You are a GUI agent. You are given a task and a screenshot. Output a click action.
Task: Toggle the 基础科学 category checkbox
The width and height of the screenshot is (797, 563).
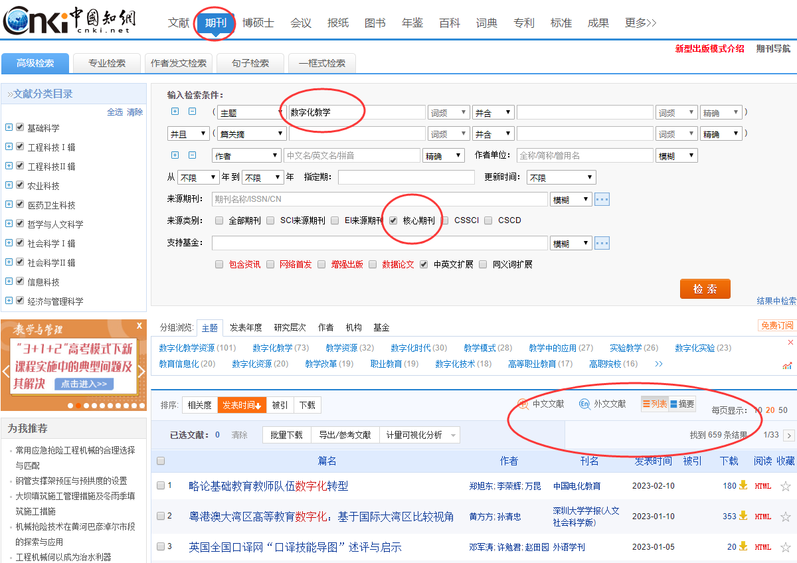click(x=20, y=127)
